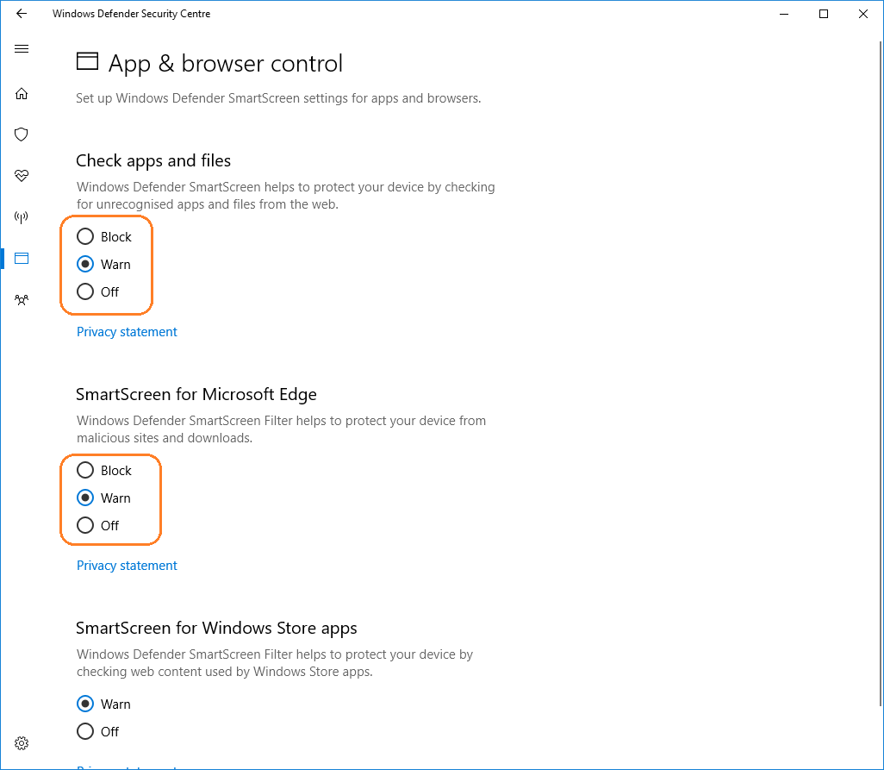884x770 pixels.
Task: Open Device performance & health heart icon
Action: coord(22,176)
